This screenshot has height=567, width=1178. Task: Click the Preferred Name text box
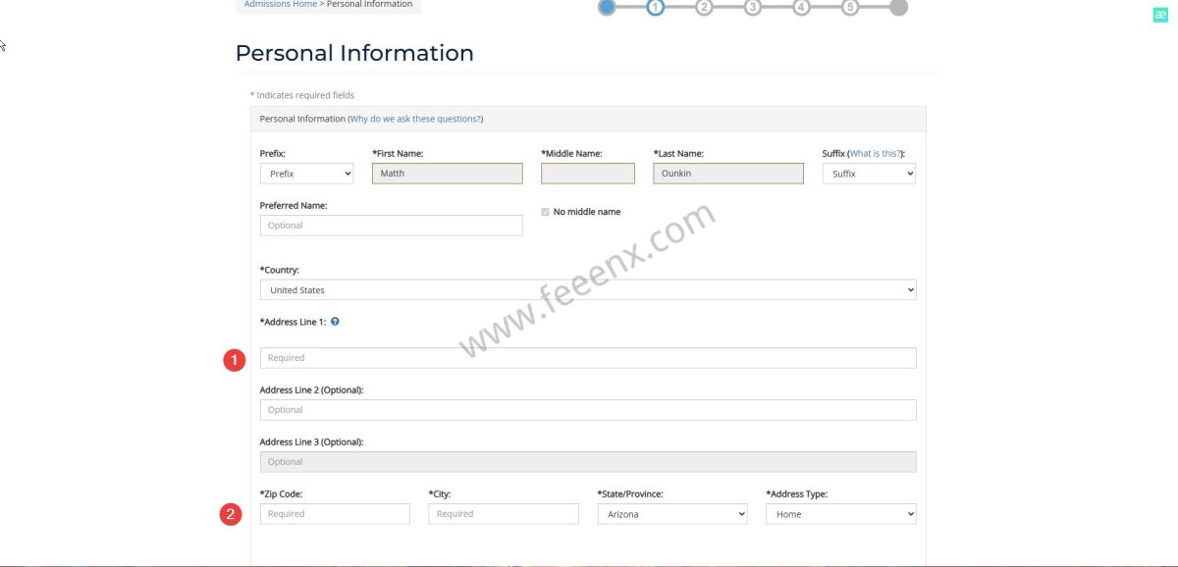[x=391, y=226]
